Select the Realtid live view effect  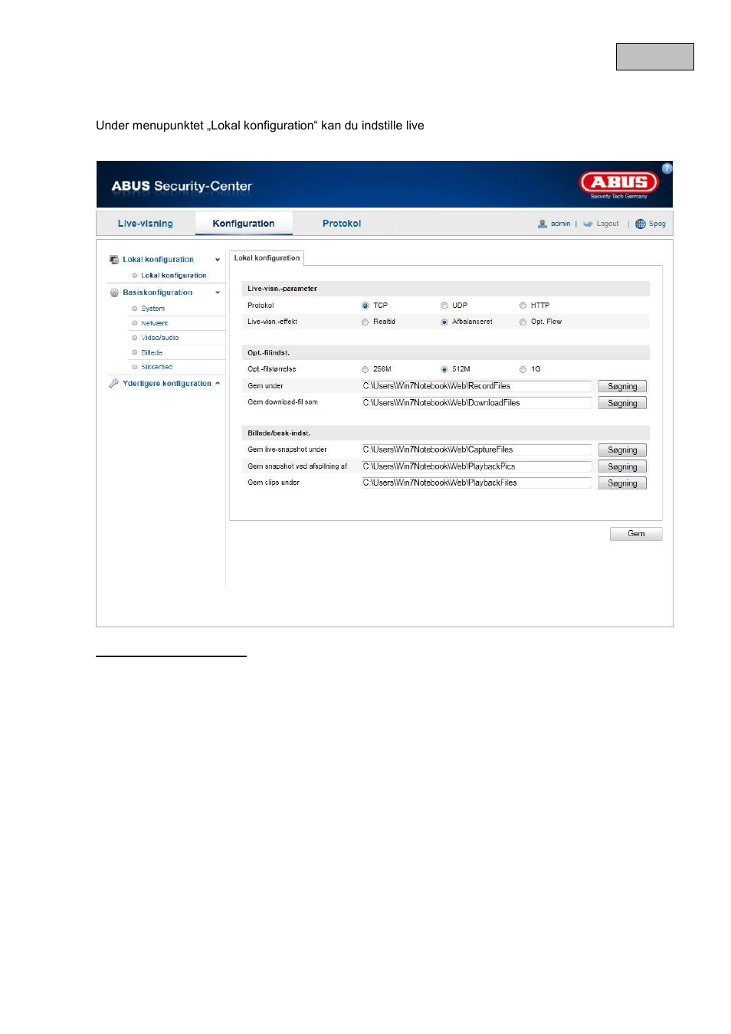coord(365,322)
